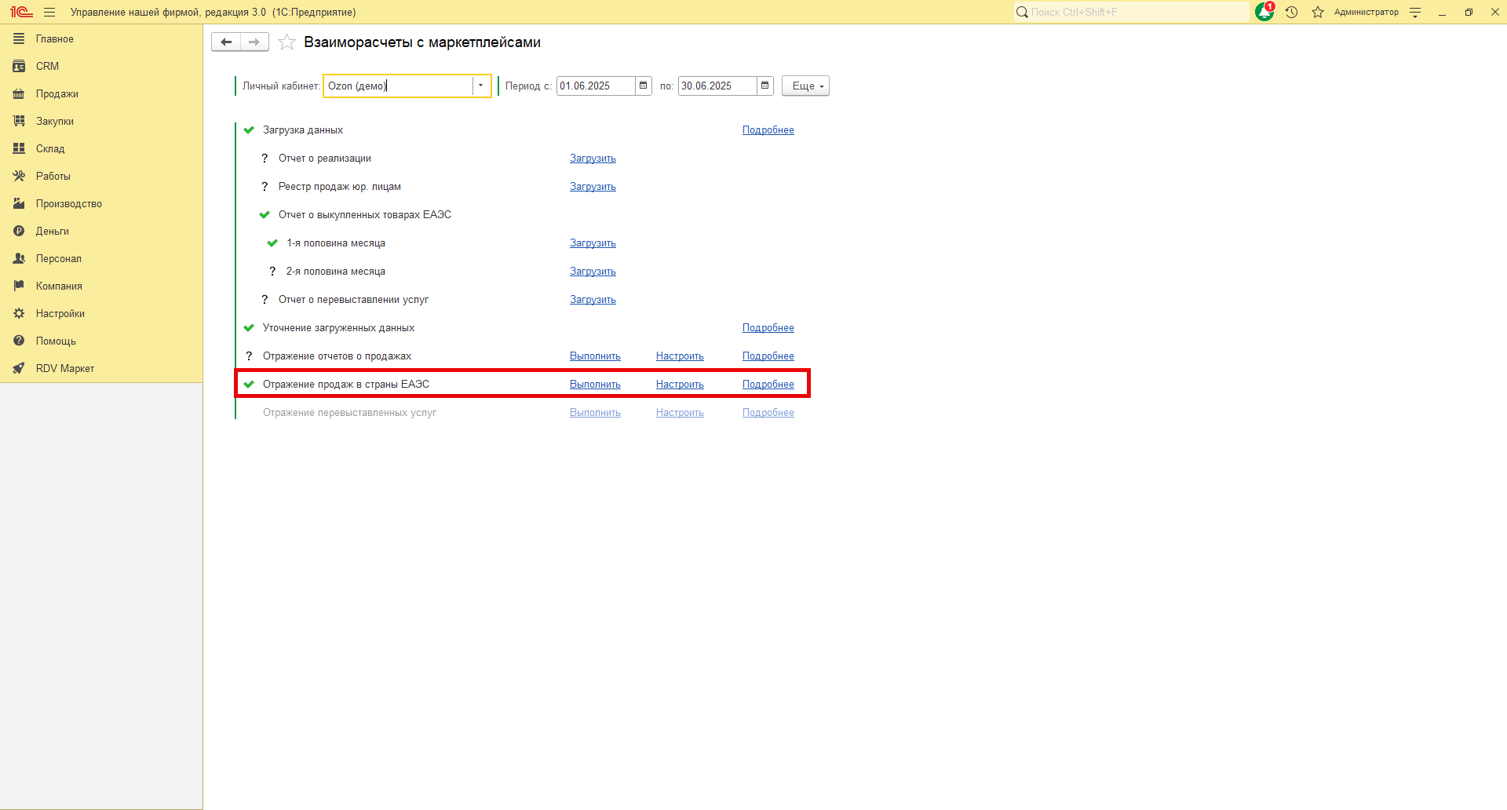Add this page to favorites star
Viewport: 1507px width, 810px height.
pos(287,42)
